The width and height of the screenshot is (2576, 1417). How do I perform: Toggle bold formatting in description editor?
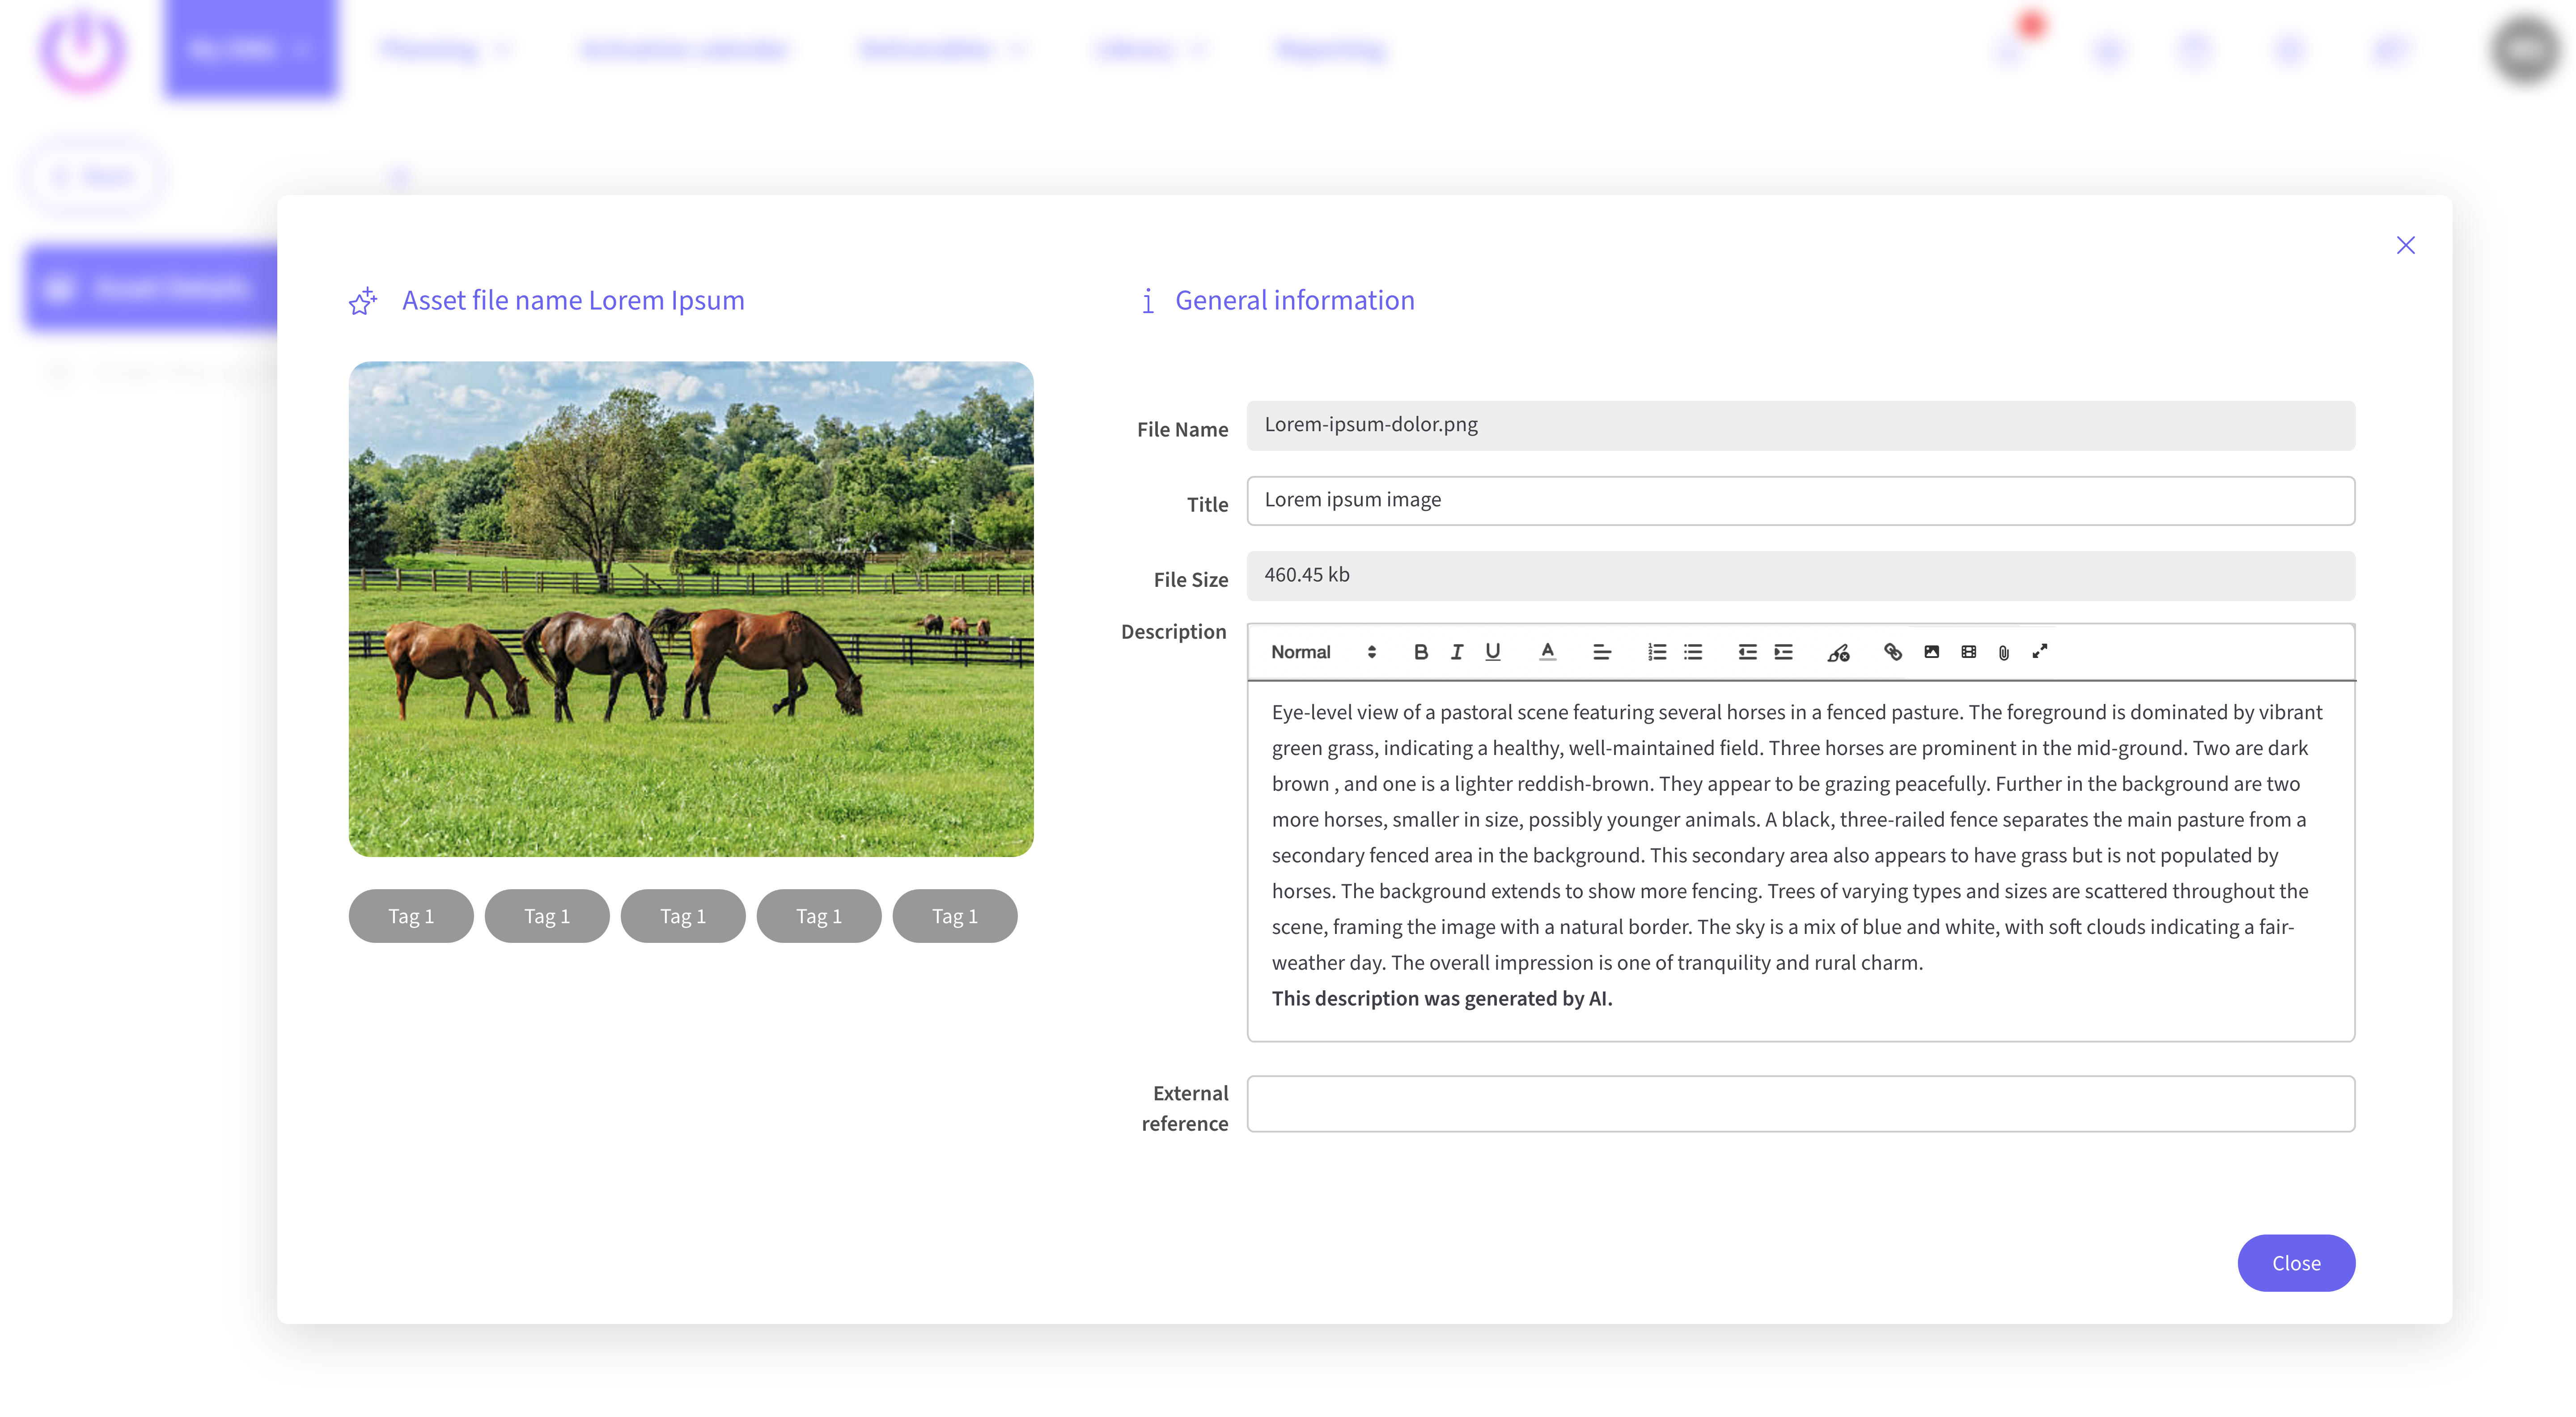point(1420,652)
